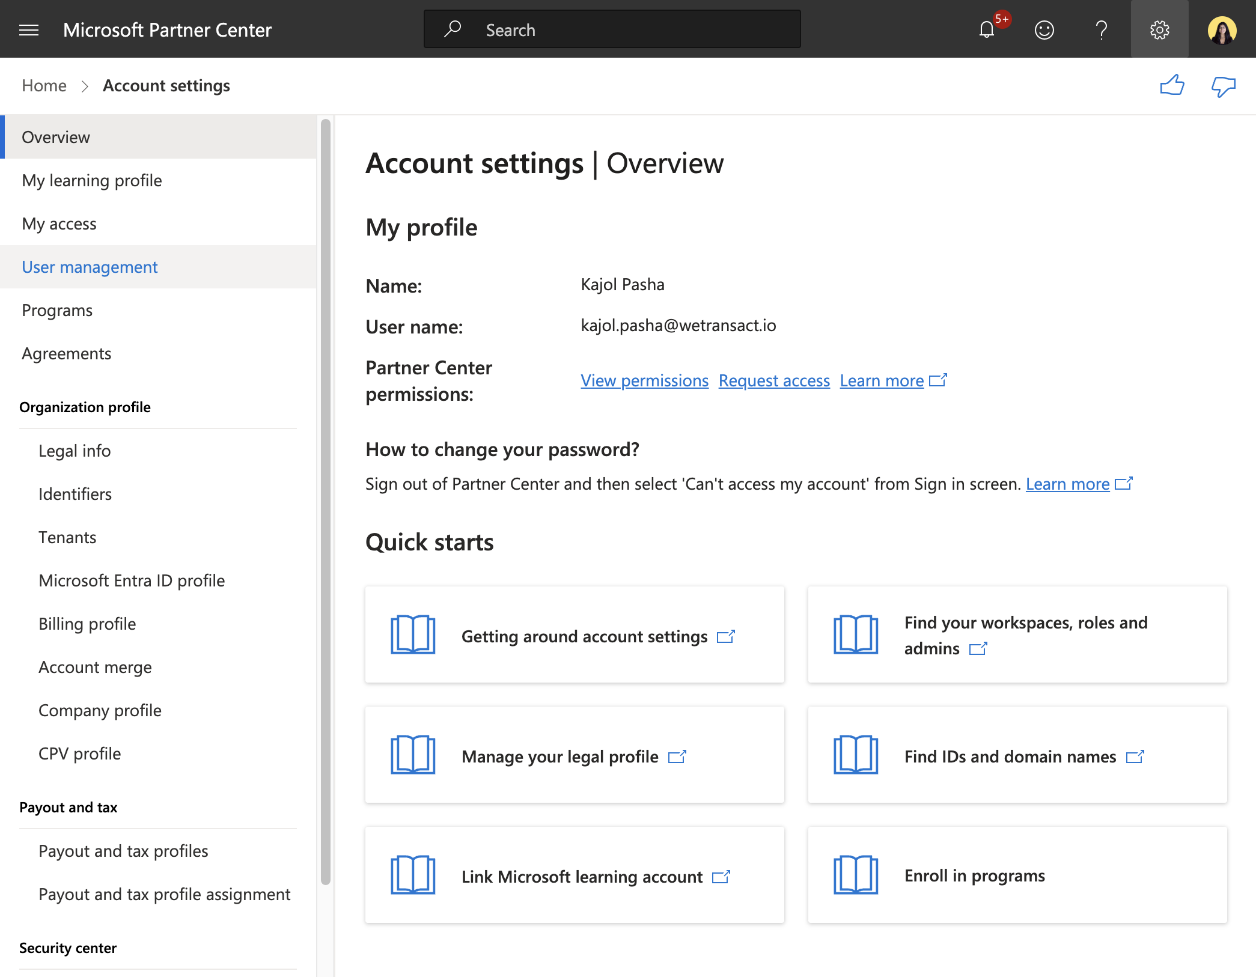Select Overview in the sidebar
The image size is (1256, 977).
(x=158, y=137)
